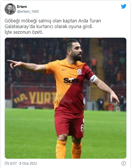Click the number 6 on the red shorts
132x168 pixels.
82,128
